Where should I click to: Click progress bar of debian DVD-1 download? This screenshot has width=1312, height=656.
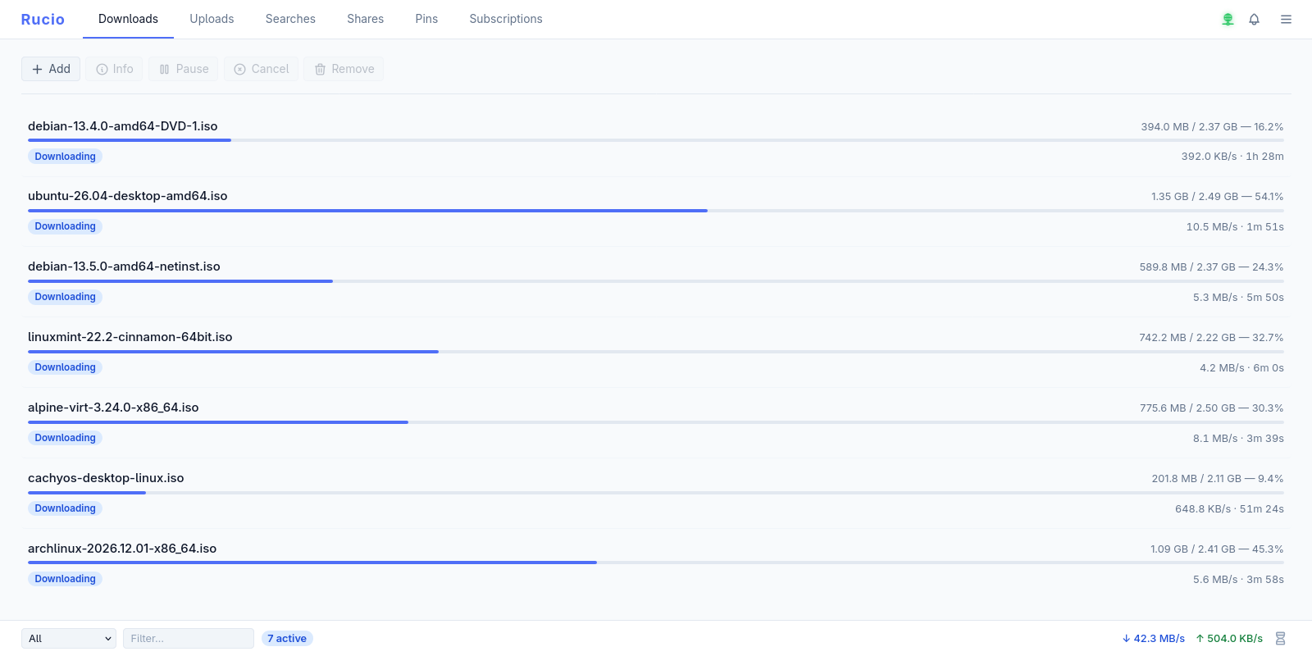tap(656, 140)
